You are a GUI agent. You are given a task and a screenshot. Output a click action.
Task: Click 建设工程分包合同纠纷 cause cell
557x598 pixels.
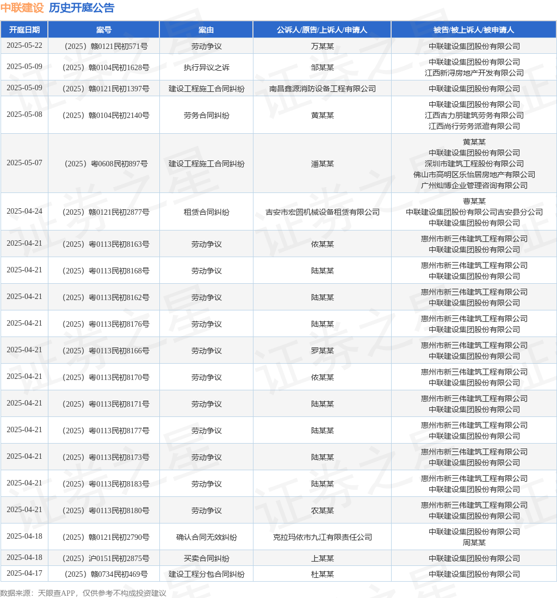click(x=206, y=574)
